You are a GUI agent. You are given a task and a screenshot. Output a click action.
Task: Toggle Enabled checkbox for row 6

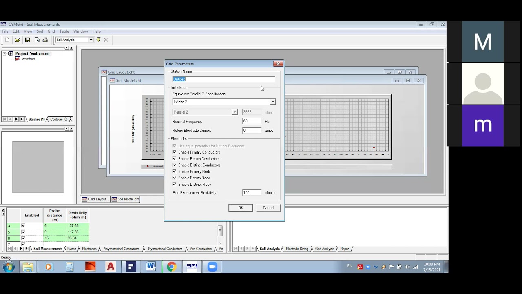point(23,238)
